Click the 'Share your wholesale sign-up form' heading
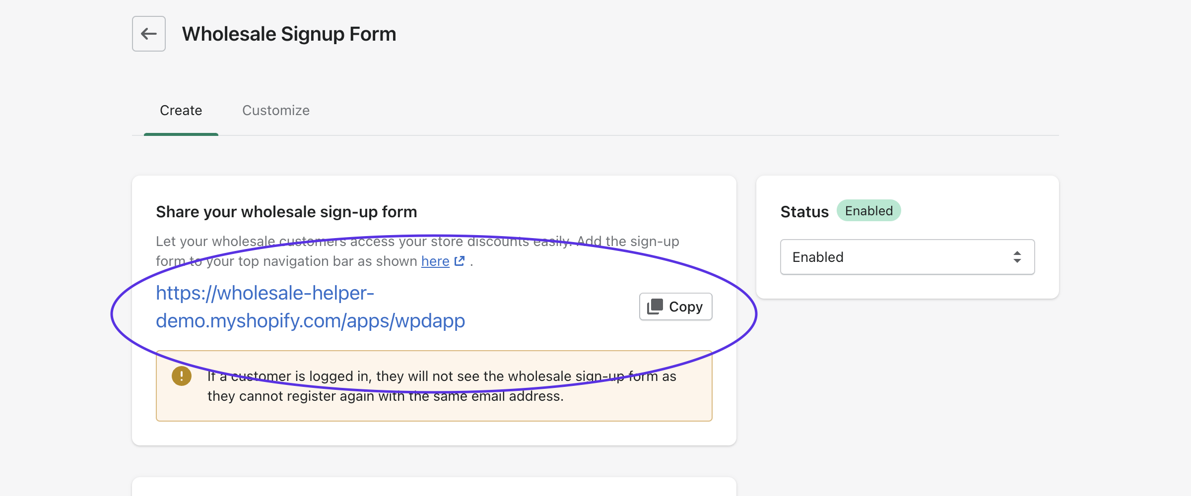 coord(286,212)
